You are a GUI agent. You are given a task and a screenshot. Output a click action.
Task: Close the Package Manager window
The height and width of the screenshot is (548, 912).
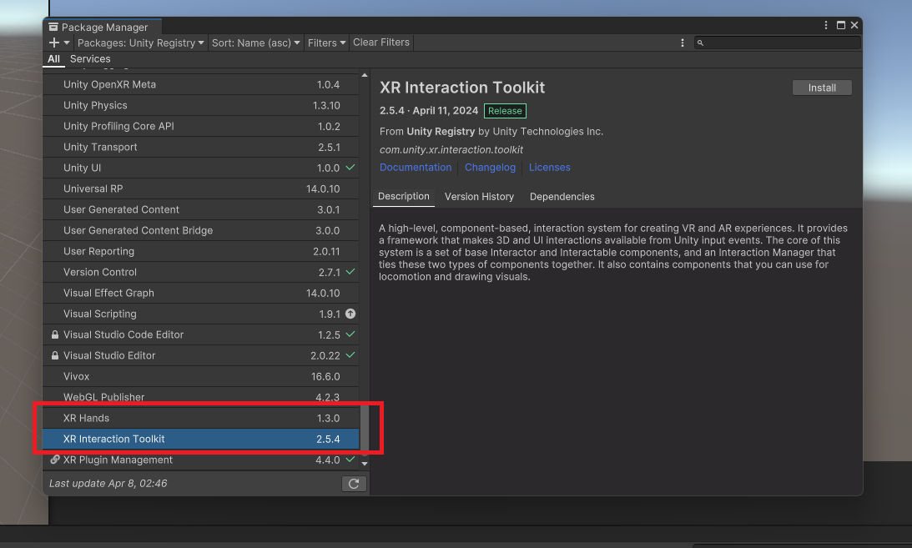coord(854,25)
